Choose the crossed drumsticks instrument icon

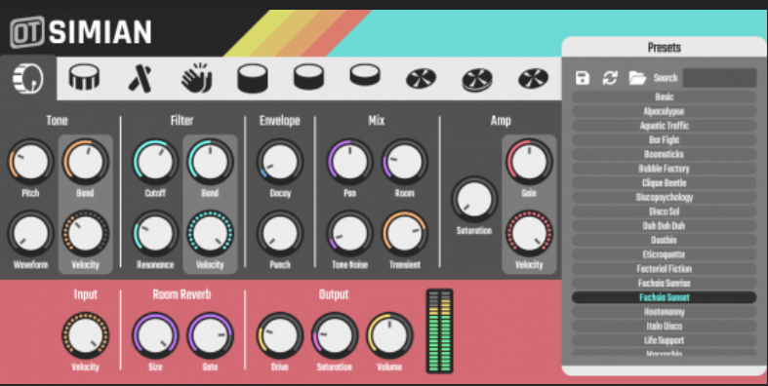tap(141, 78)
